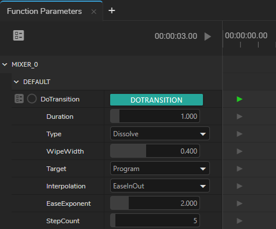Collapse the MIXER_0 group
Viewport: 276px width, 229px height.
pyautogui.click(x=5, y=64)
